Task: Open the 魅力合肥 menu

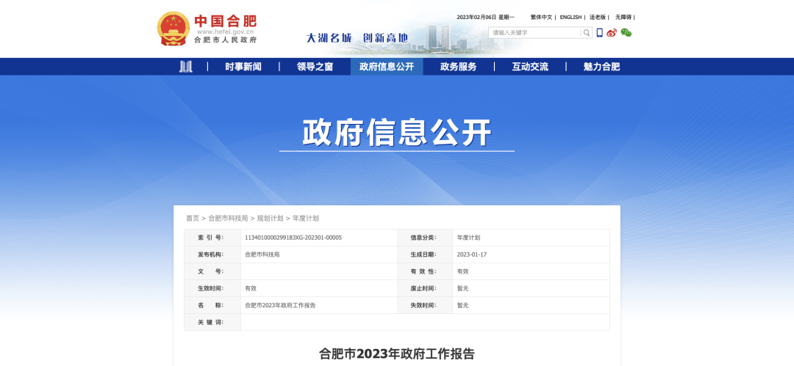Action: pyautogui.click(x=601, y=67)
